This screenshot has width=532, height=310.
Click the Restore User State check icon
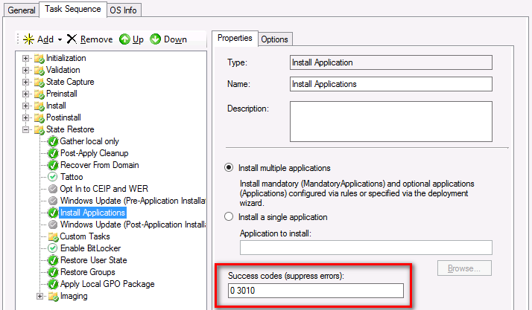click(53, 260)
